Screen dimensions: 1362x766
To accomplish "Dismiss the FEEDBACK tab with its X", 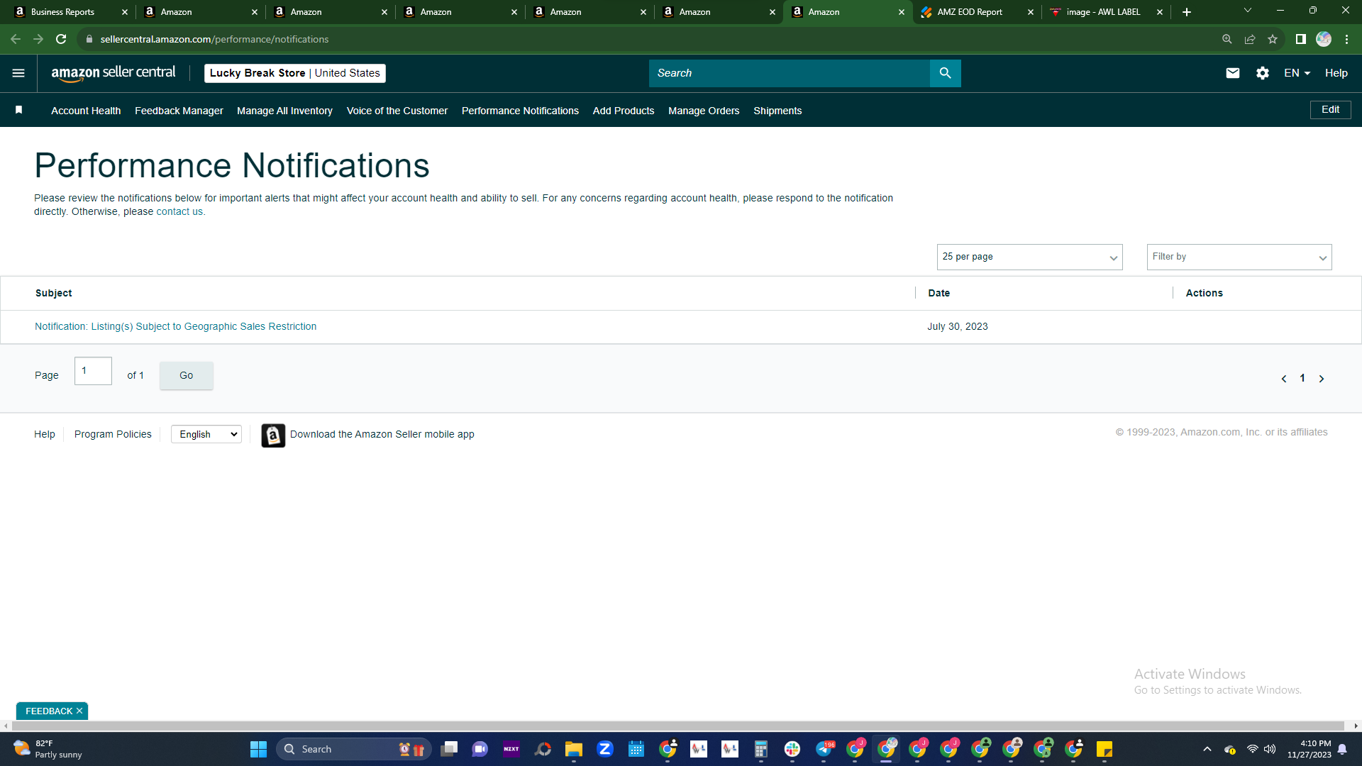I will 79,711.
